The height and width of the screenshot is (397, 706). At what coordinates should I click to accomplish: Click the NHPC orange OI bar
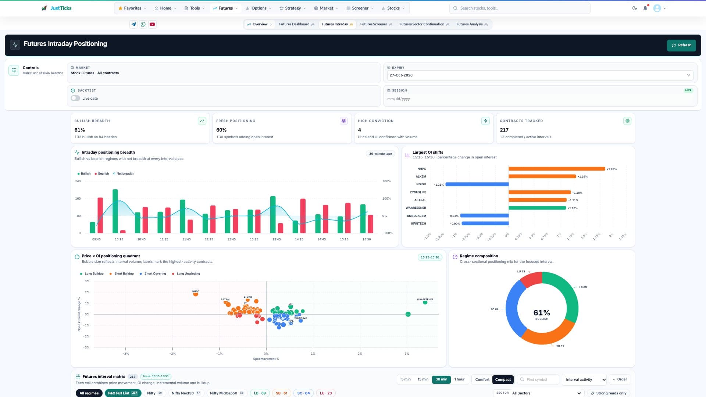(557, 169)
